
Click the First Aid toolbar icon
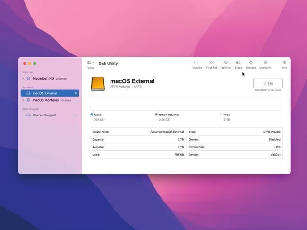(212, 62)
